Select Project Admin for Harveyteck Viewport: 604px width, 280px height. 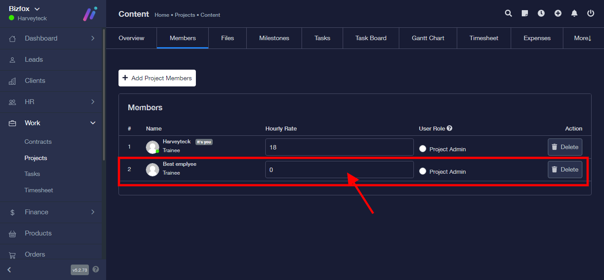click(x=423, y=149)
